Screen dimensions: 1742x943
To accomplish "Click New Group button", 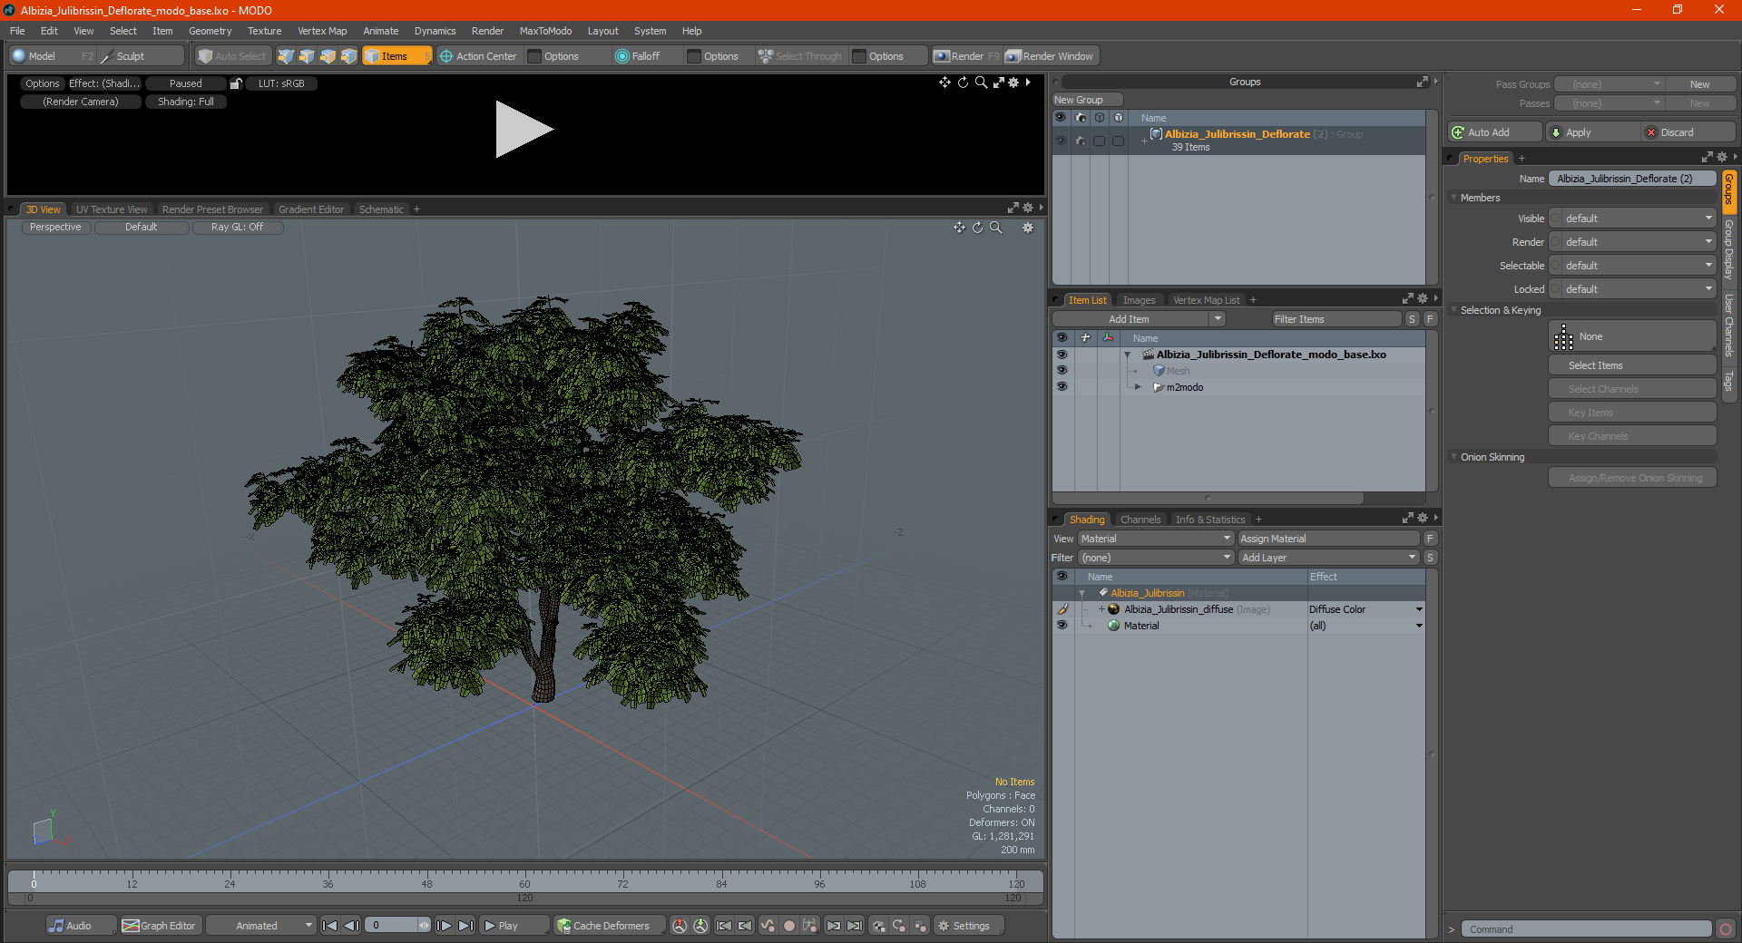I will [x=1087, y=100].
